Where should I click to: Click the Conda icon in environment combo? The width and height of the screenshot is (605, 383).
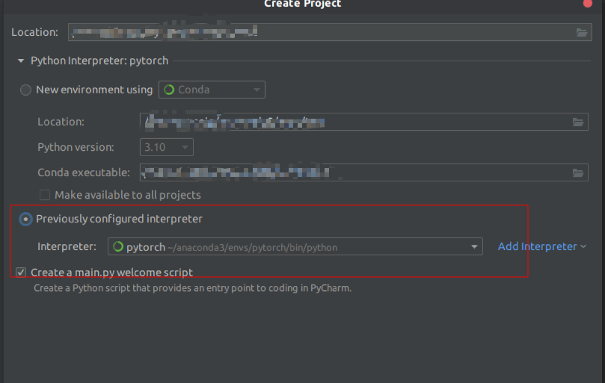coord(169,90)
